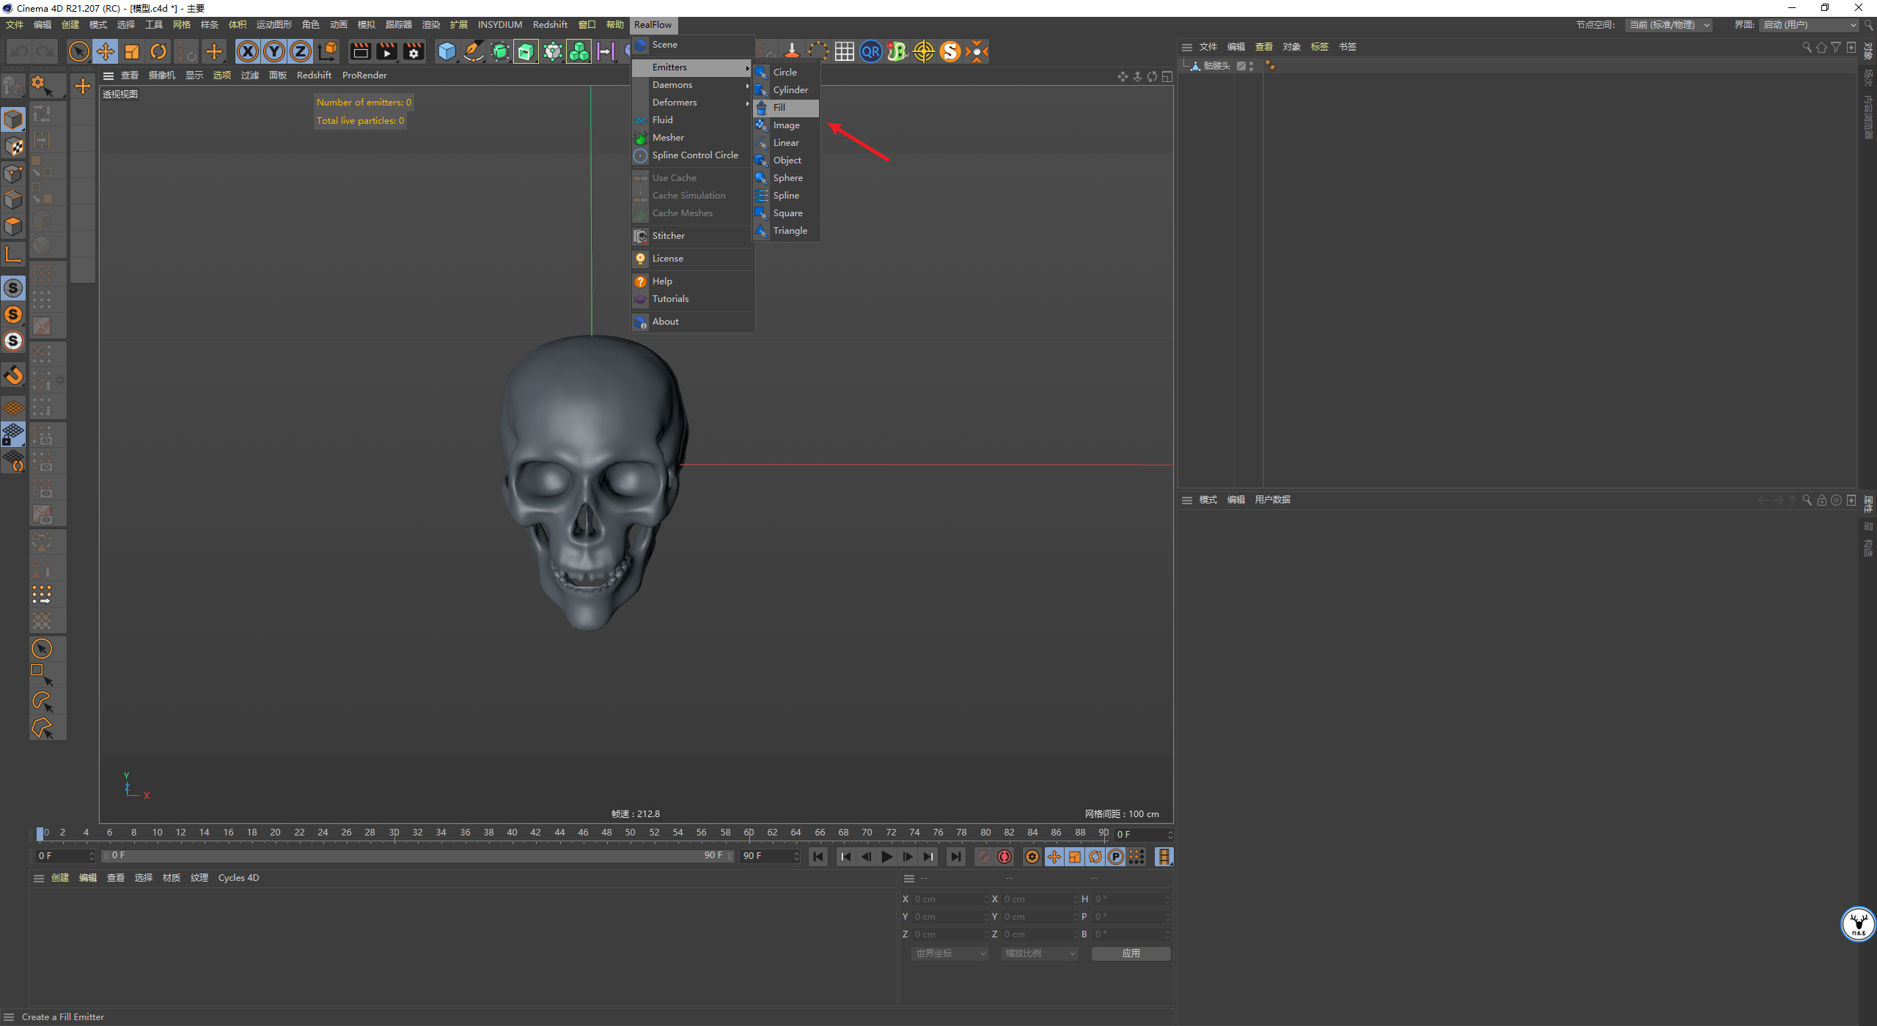Click the X position input field

949,899
